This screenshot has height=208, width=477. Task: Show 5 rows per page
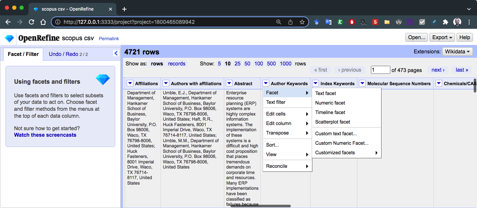click(219, 64)
